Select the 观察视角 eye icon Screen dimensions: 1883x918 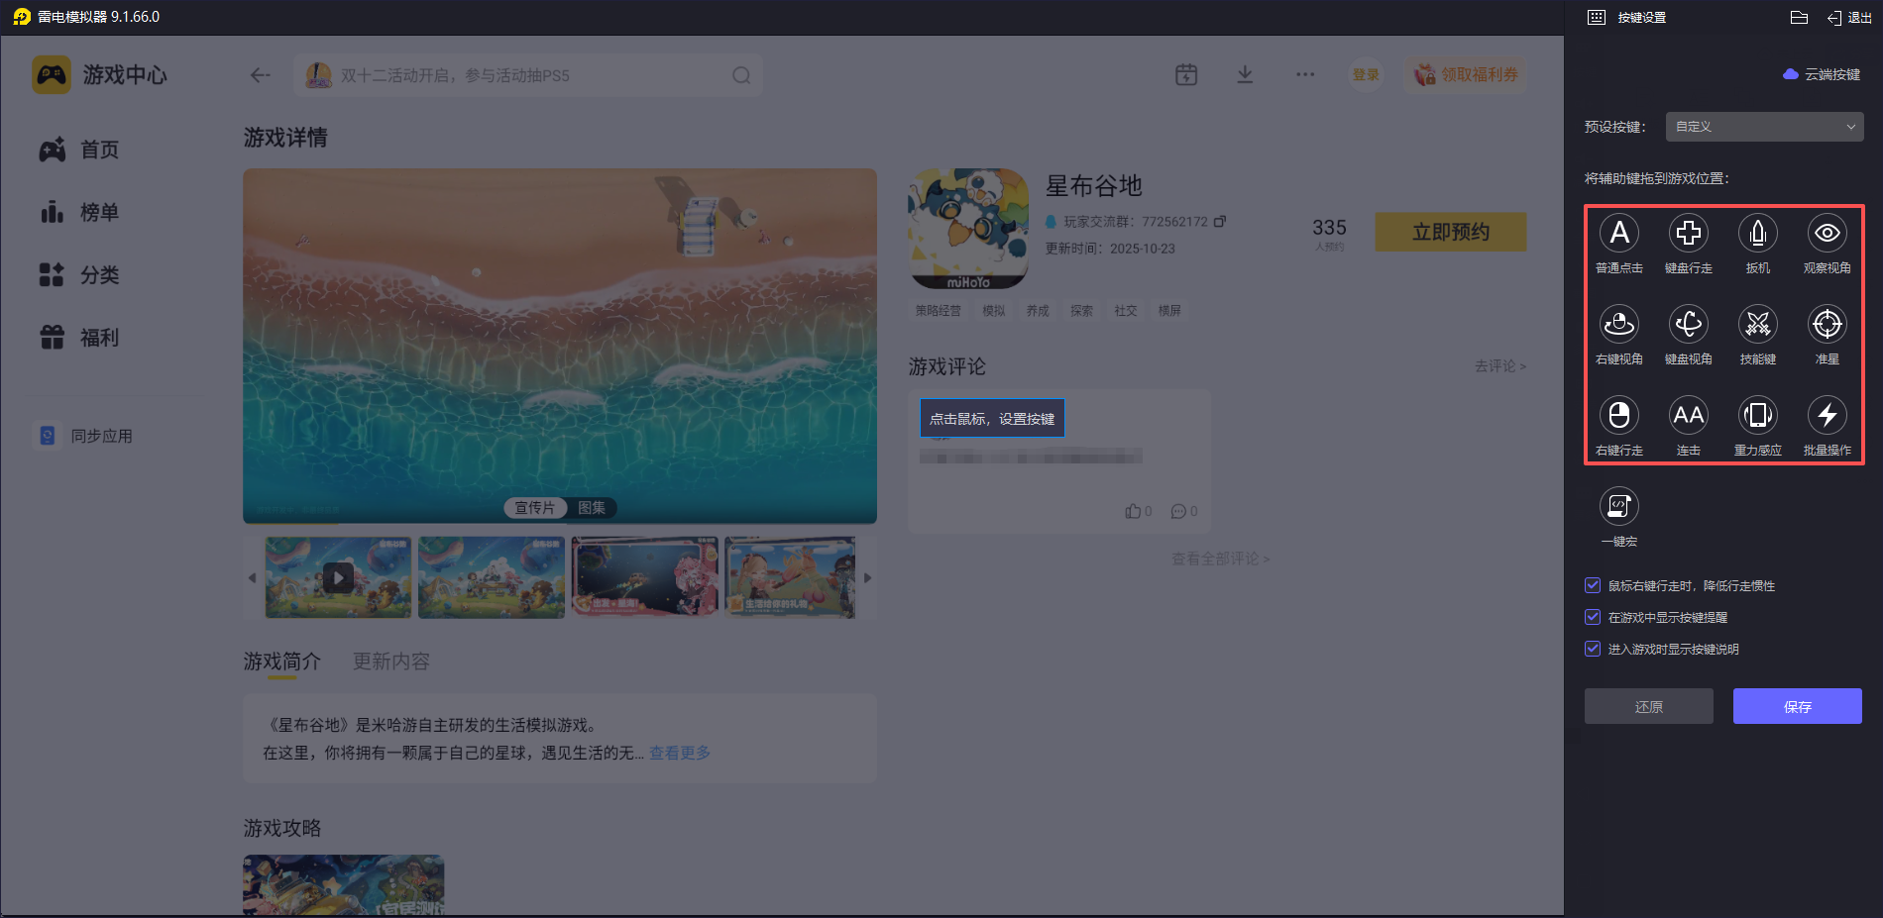click(x=1828, y=234)
